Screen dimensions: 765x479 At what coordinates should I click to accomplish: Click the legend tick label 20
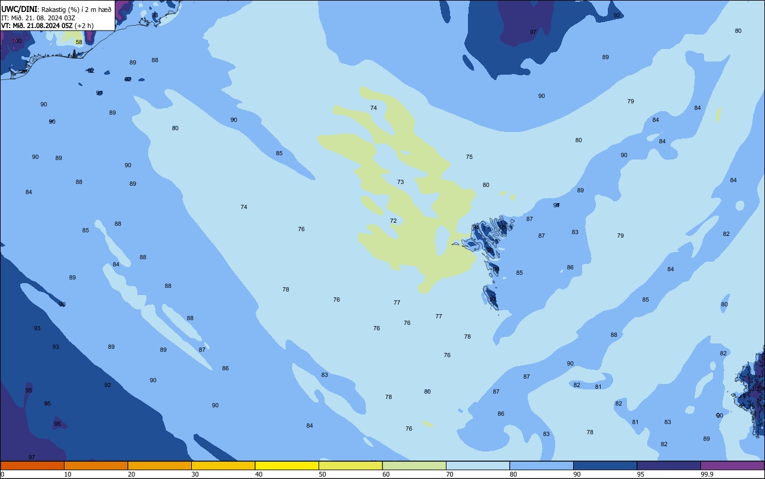click(131, 474)
